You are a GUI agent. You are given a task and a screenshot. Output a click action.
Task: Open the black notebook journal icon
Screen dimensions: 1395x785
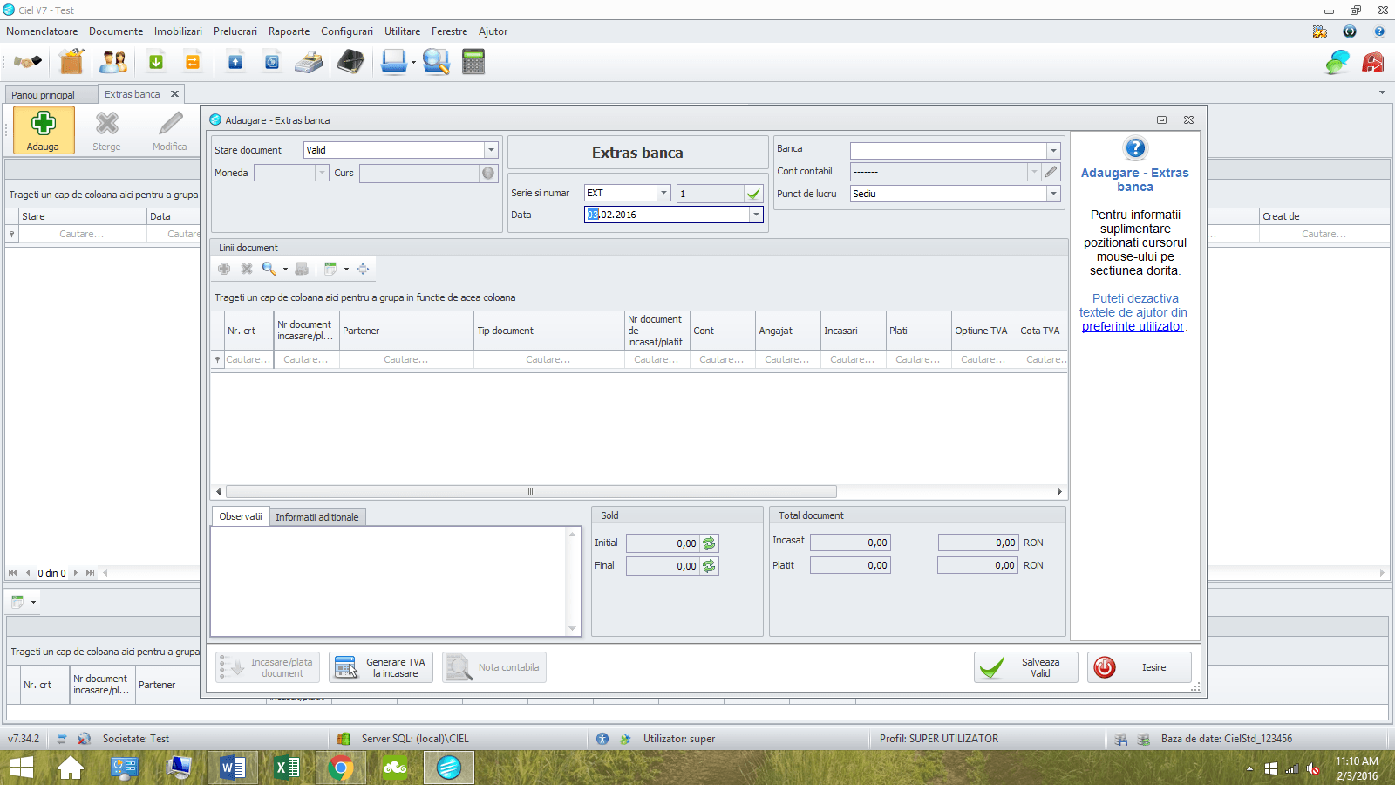350,62
